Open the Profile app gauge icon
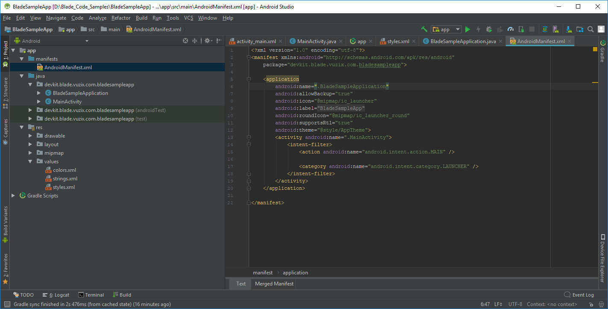The height and width of the screenshot is (309, 608). pos(511,29)
